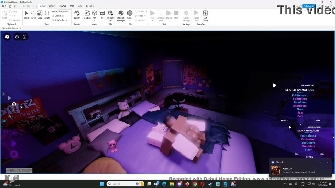
Task: Click the Import 3D icon
Action: point(110,15)
